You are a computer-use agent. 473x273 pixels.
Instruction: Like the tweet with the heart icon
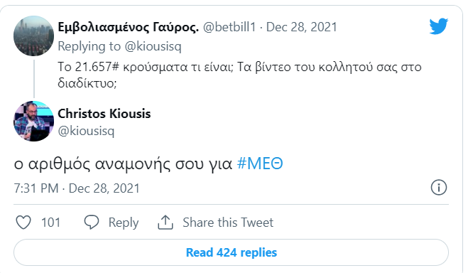click(23, 223)
